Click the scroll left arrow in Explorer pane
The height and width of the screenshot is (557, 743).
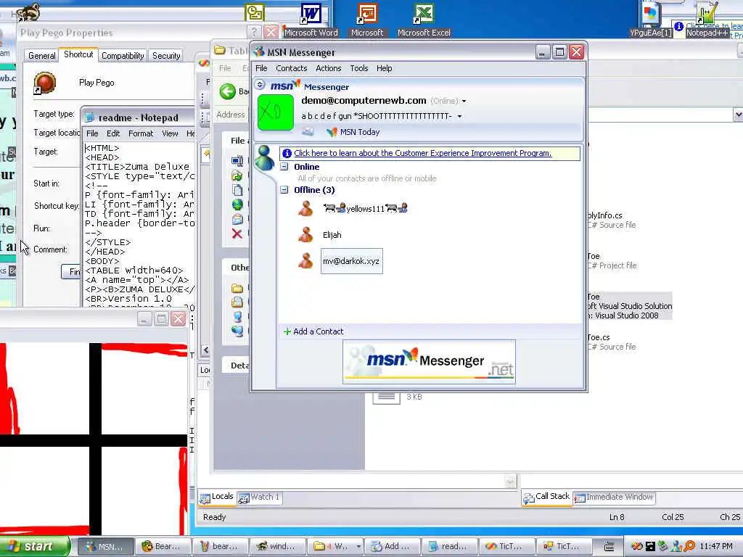(x=205, y=350)
